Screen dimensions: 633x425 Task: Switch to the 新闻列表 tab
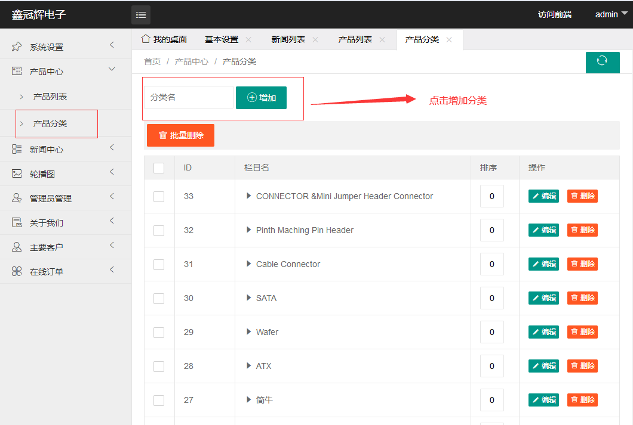[288, 39]
